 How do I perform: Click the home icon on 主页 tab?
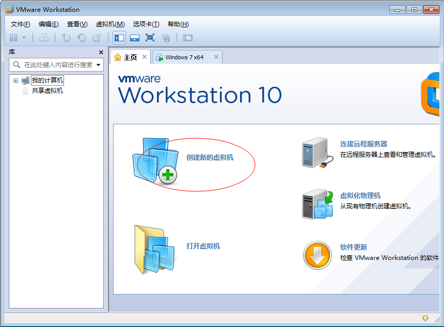118,57
